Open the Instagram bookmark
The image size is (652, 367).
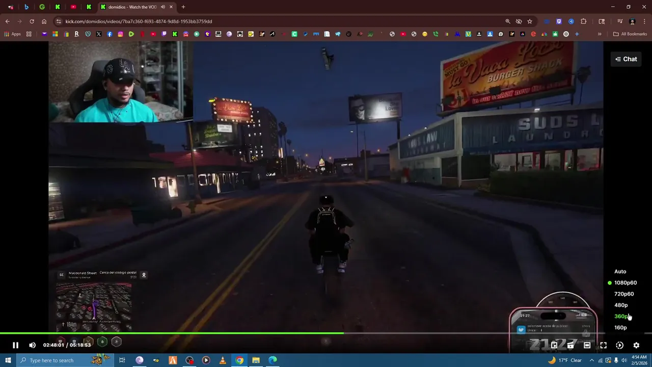tap(120, 34)
